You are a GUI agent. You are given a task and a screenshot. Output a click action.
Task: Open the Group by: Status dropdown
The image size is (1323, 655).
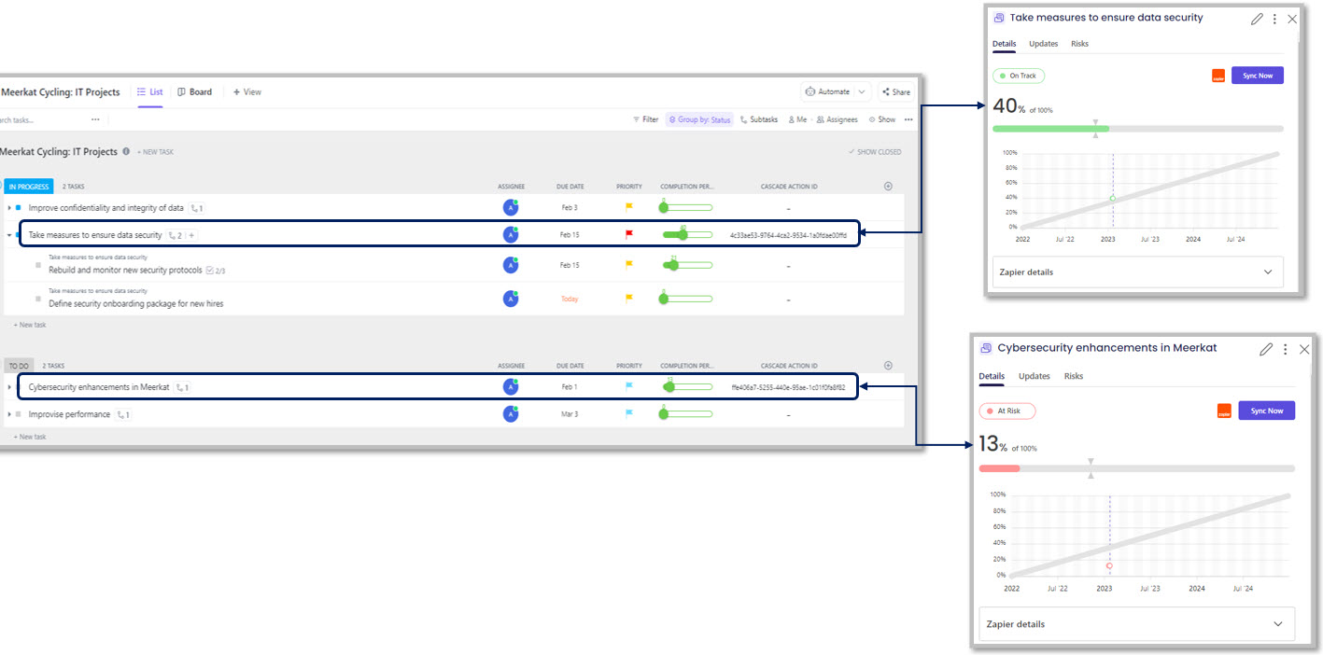[x=699, y=119]
